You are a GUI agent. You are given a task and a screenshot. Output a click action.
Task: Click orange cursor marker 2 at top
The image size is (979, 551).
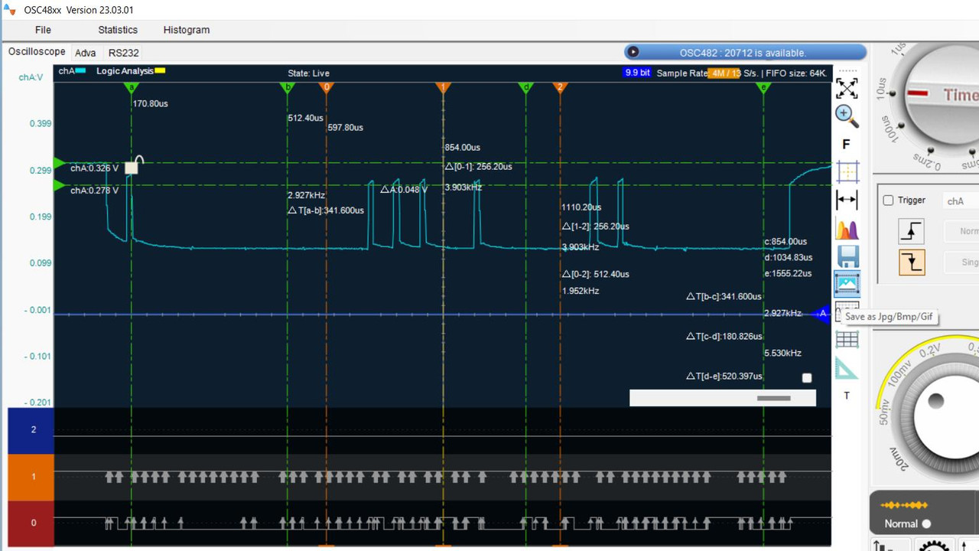[x=560, y=88]
